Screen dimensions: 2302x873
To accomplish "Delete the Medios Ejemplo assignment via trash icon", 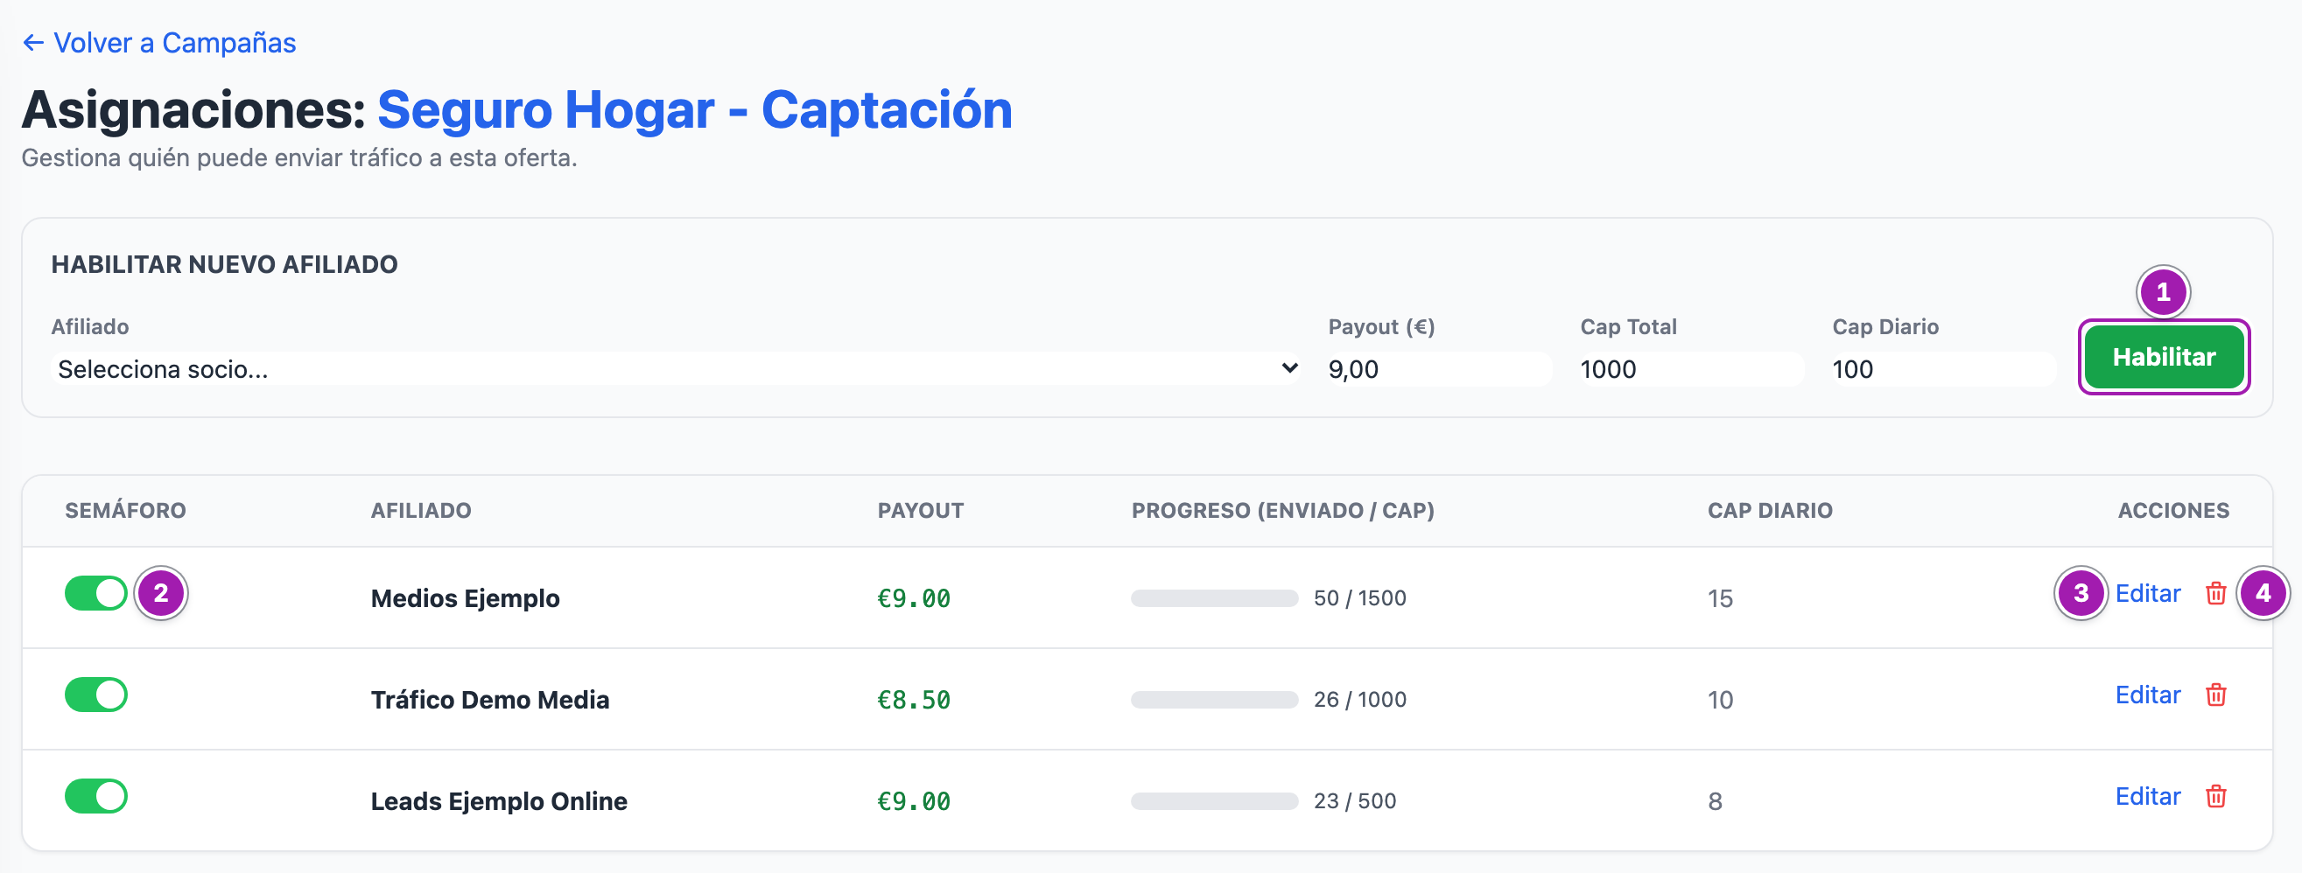I will [2215, 594].
